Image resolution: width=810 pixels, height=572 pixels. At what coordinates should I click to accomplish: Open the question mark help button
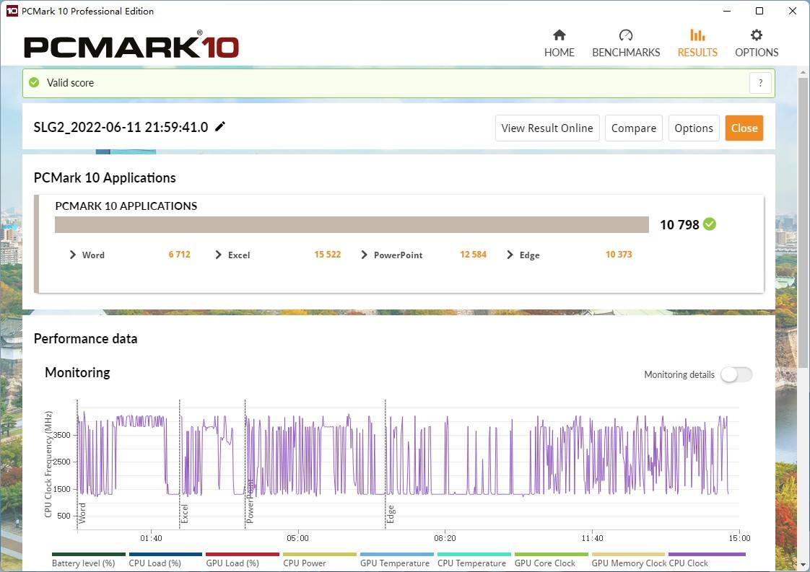(x=760, y=83)
